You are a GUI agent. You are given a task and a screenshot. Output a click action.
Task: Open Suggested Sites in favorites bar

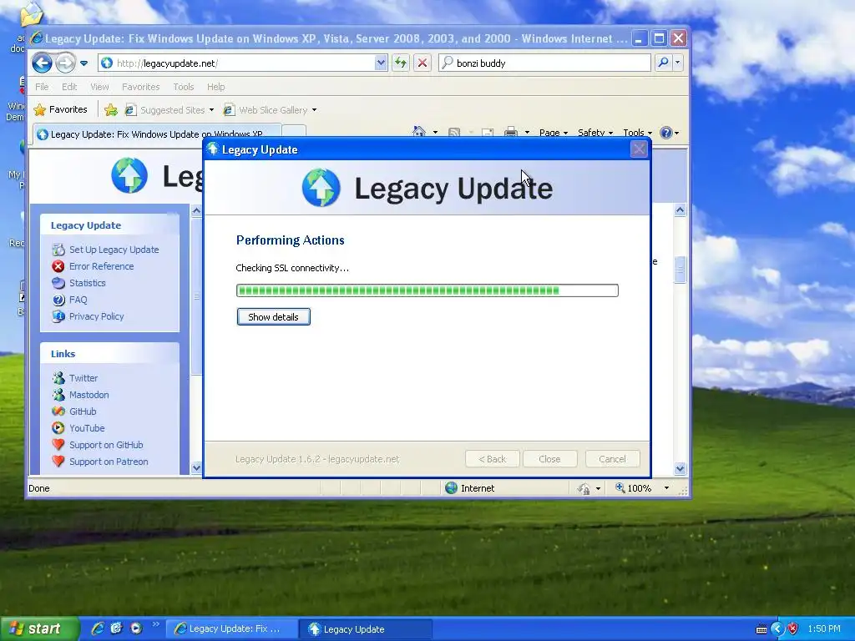coord(169,110)
